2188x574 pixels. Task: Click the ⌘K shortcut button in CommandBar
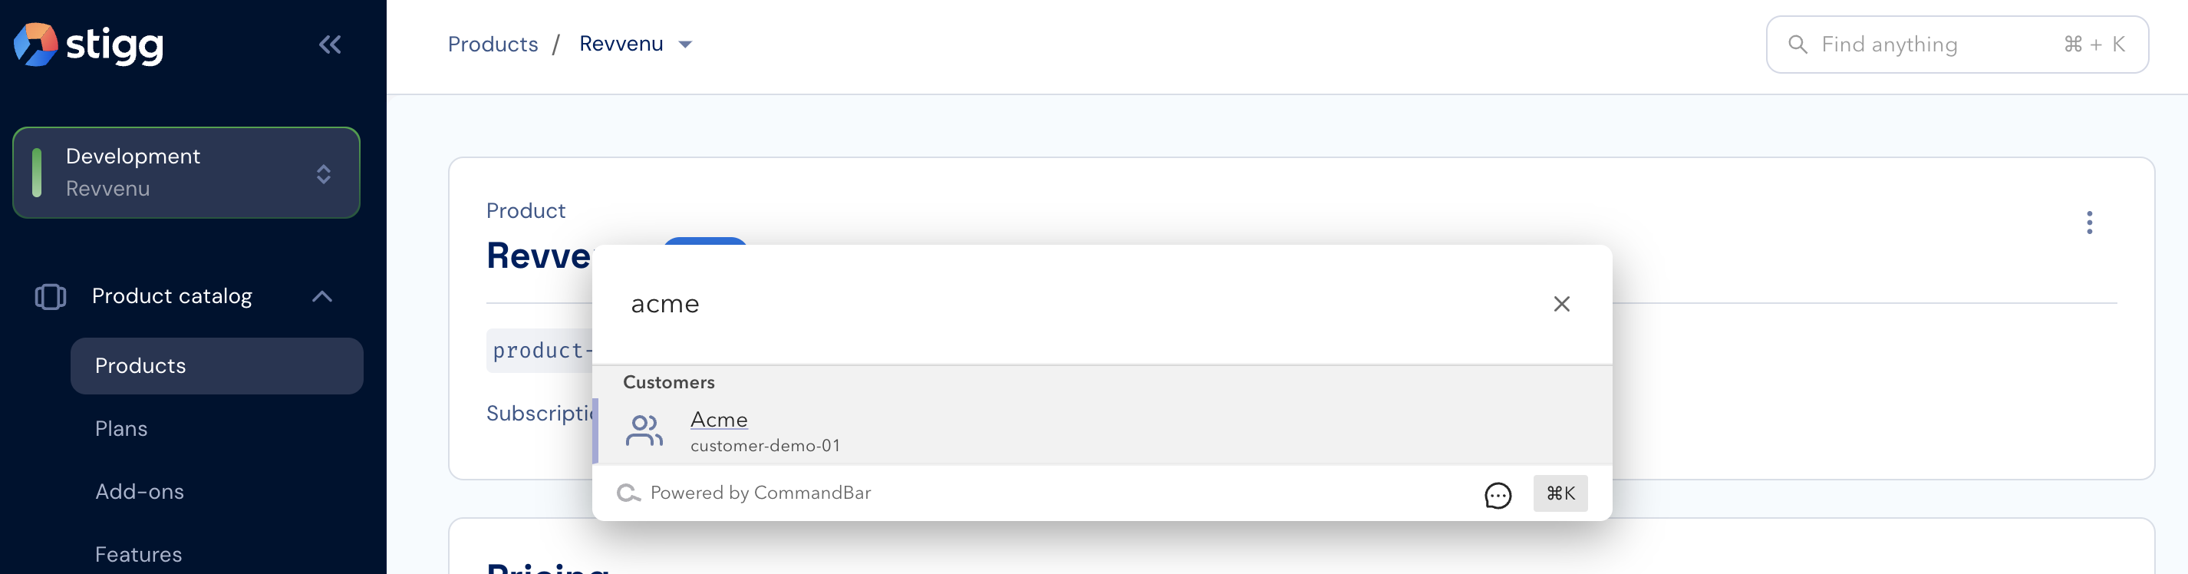tap(1560, 493)
